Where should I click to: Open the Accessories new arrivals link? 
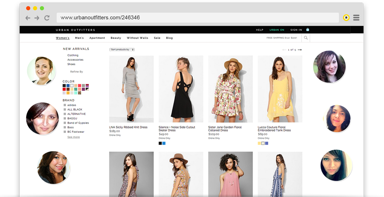tap(75, 60)
